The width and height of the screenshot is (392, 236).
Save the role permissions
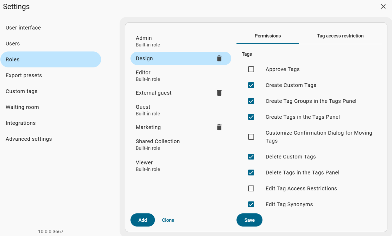tap(249, 220)
